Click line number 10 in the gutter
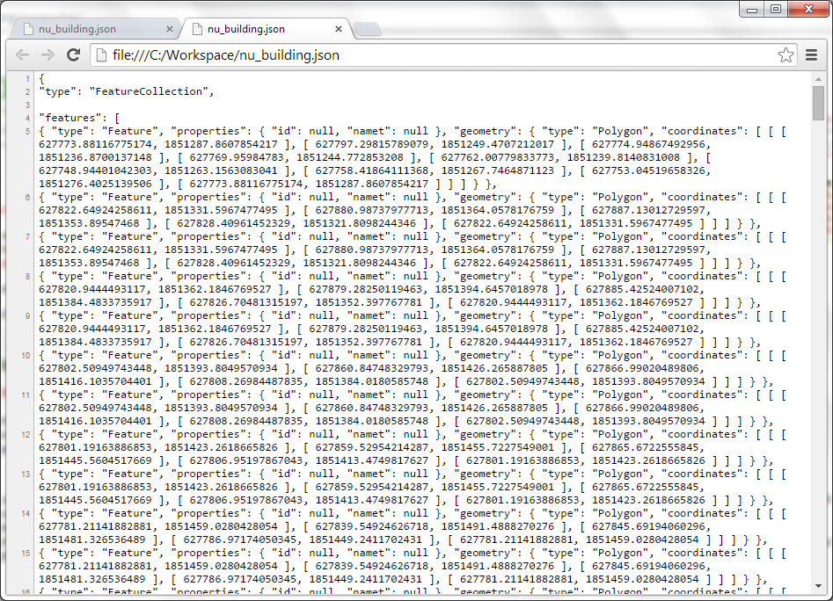The height and width of the screenshot is (601, 833). (x=26, y=355)
